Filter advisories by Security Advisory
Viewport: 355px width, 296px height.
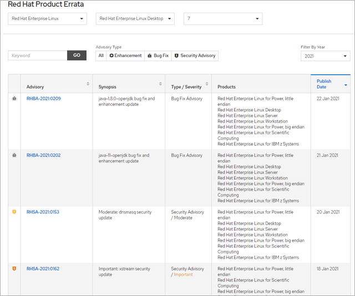(195, 55)
